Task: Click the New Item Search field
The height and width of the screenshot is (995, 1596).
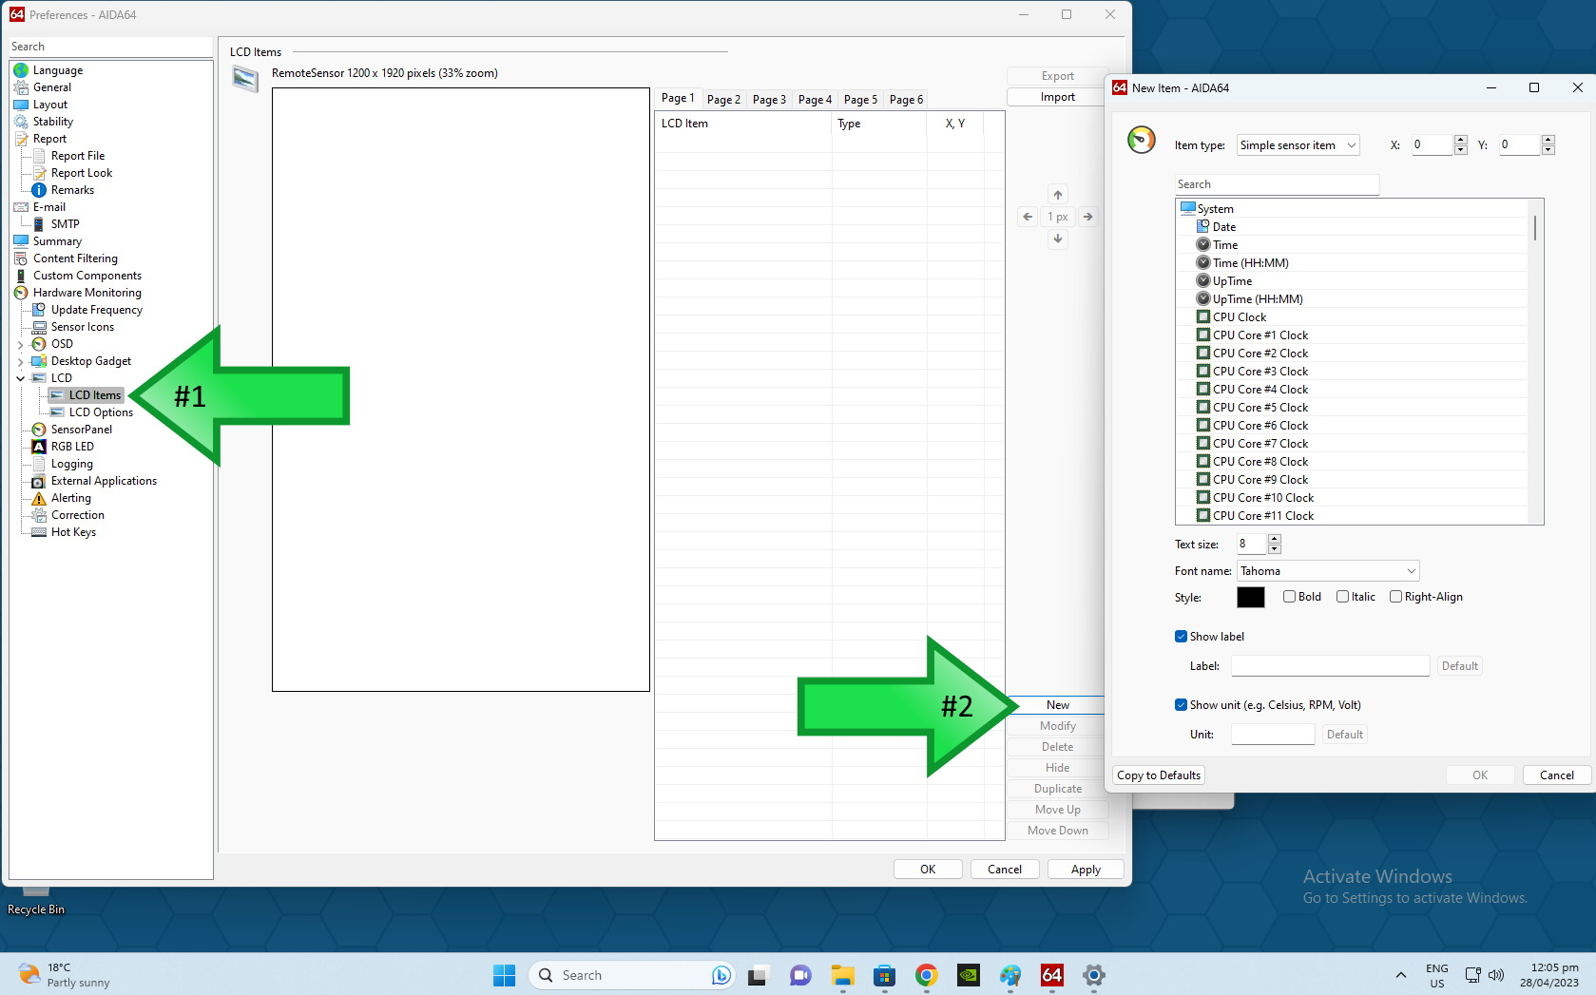Action: (x=1277, y=184)
